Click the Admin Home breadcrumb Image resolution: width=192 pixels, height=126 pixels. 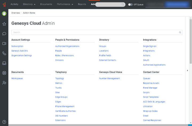pos(29,13)
